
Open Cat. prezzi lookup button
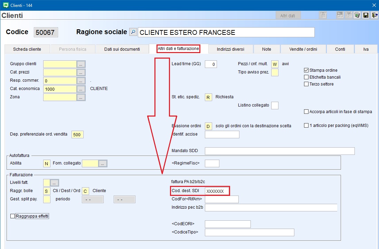(x=81, y=72)
